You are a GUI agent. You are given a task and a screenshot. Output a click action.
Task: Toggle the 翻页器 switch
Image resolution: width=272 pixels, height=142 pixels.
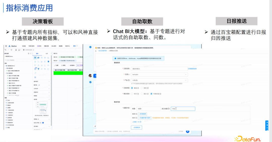point(39,85)
